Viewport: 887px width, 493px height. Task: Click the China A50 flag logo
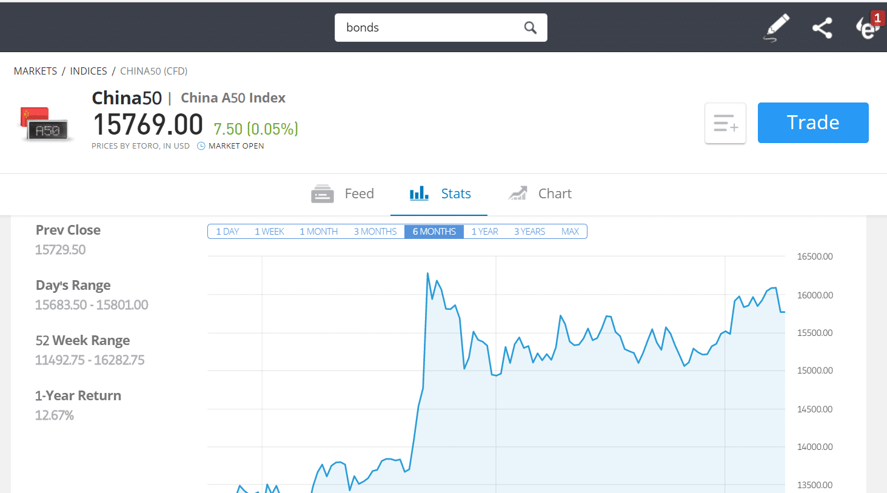pos(47,124)
